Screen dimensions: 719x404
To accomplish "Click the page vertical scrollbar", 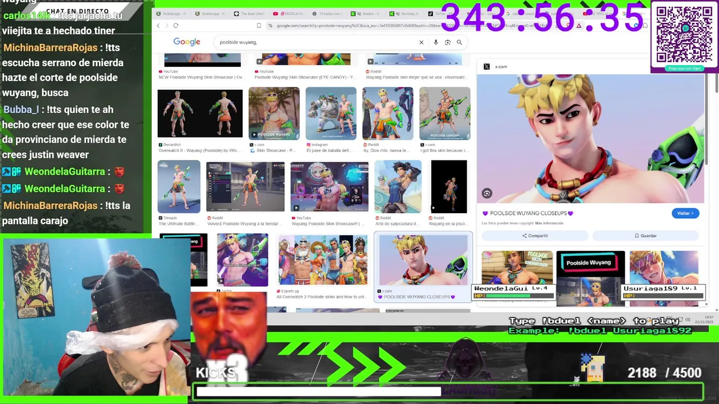I will click(x=716, y=83).
